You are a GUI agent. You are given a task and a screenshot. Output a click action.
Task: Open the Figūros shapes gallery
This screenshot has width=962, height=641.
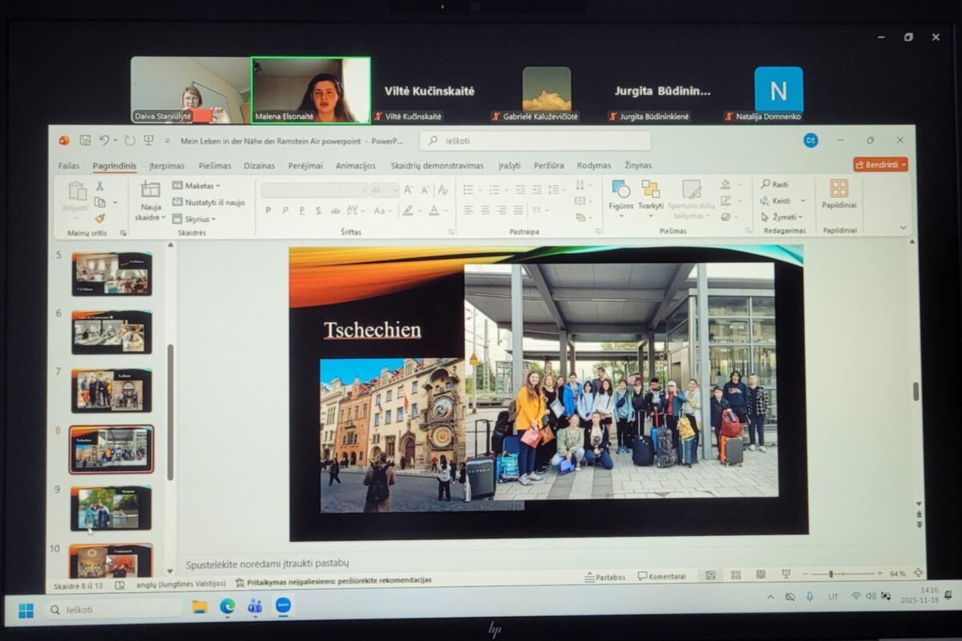pos(620,191)
